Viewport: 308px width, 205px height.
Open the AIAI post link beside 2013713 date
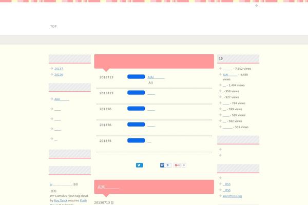[156, 77]
